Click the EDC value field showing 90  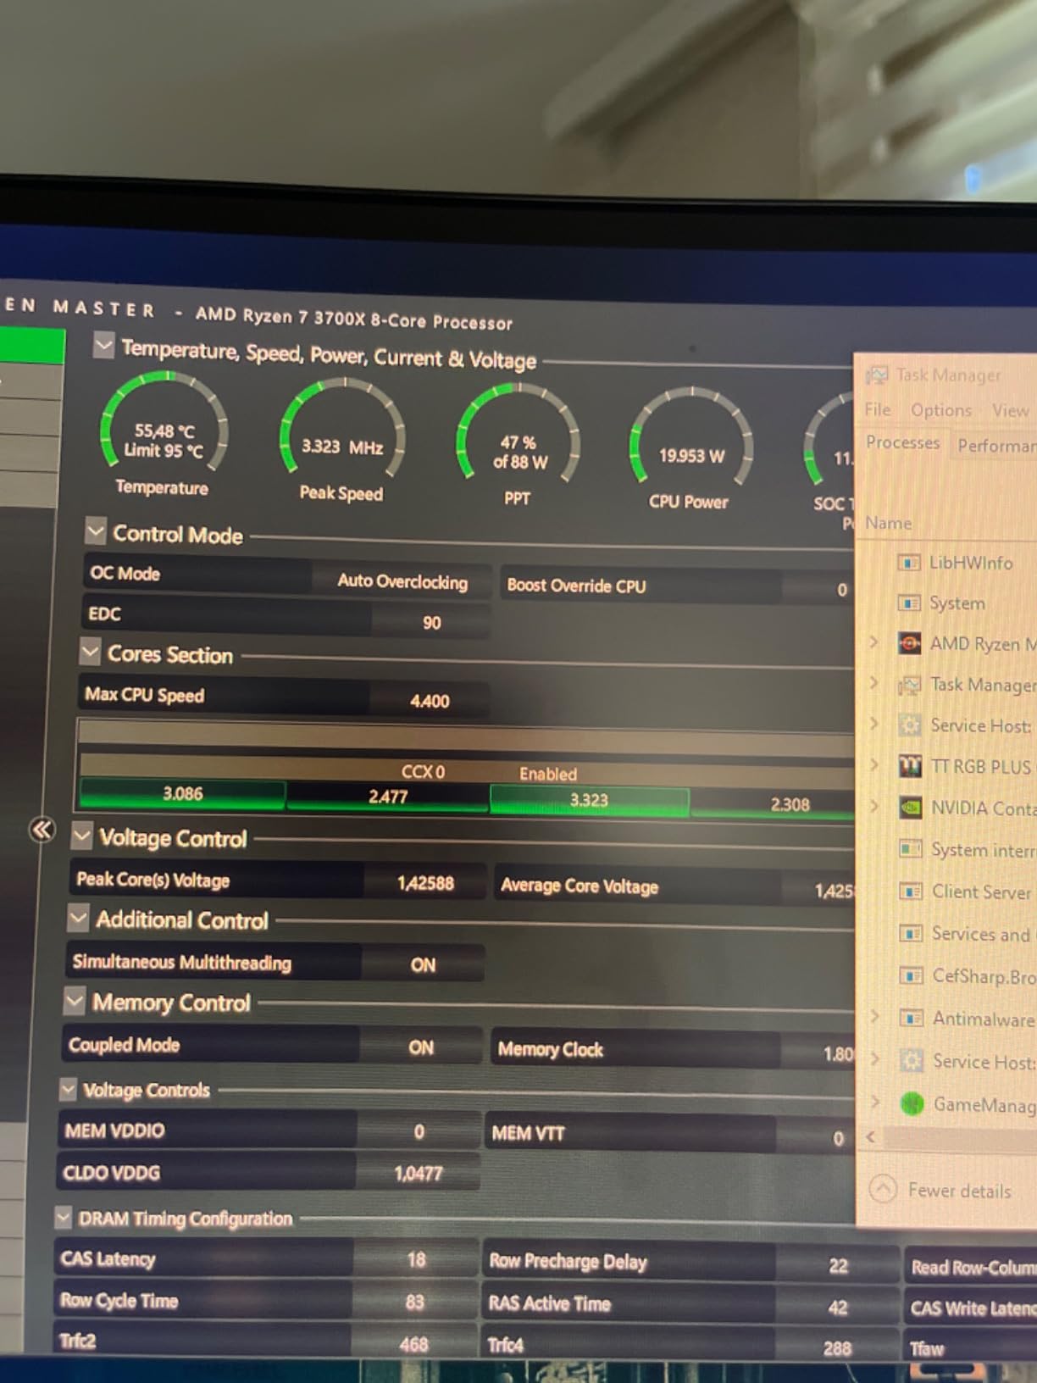(431, 622)
